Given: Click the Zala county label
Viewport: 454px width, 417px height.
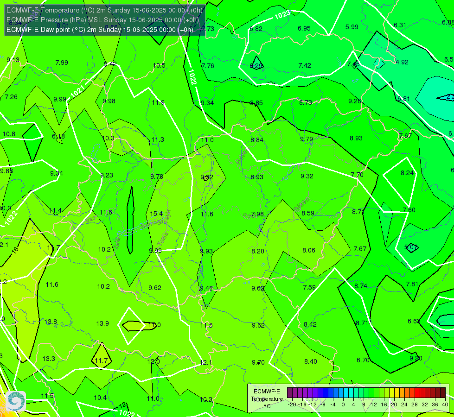Looking at the screenshot, I should [117, 244].
